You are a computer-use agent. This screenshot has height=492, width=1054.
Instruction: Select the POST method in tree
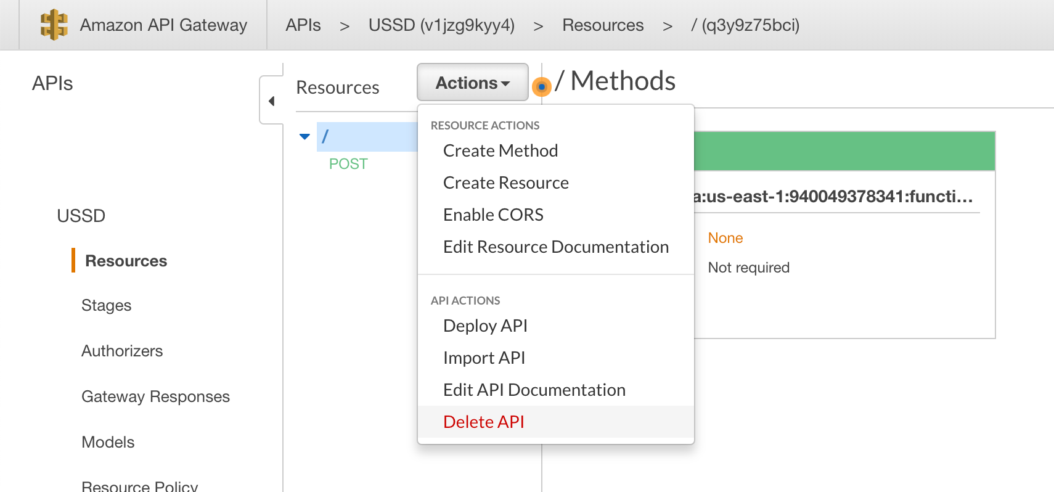[348, 164]
